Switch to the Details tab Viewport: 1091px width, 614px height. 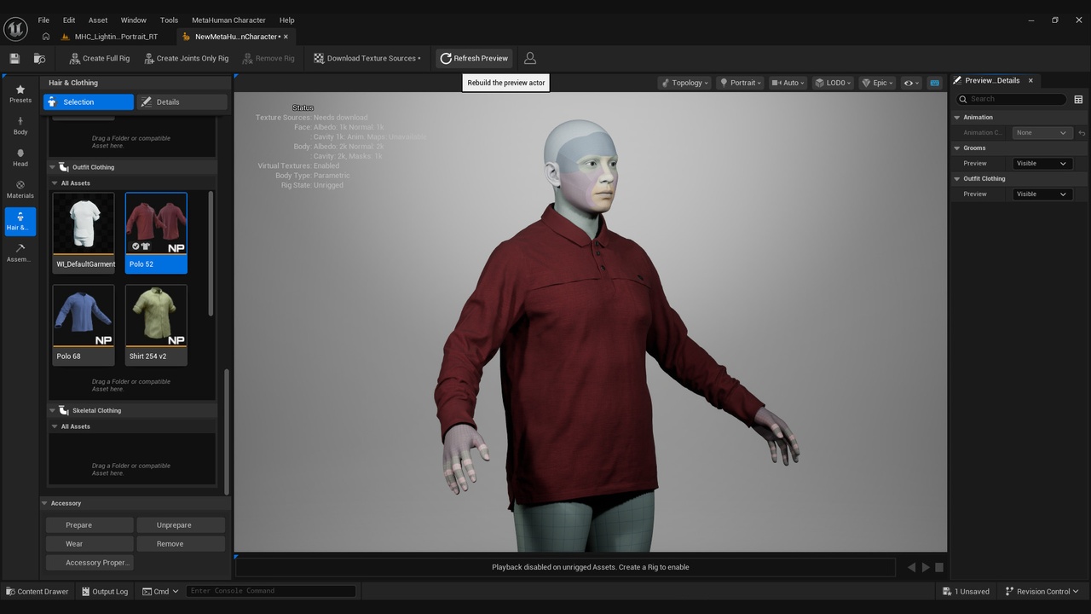tap(182, 102)
